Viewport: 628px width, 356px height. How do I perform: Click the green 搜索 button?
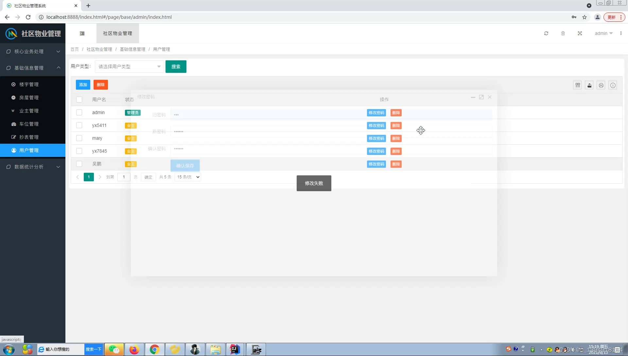[176, 67]
